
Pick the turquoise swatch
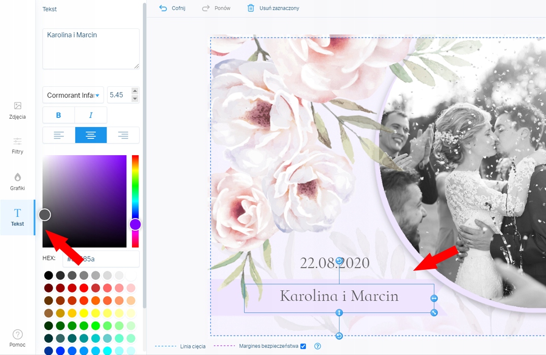click(x=96, y=338)
